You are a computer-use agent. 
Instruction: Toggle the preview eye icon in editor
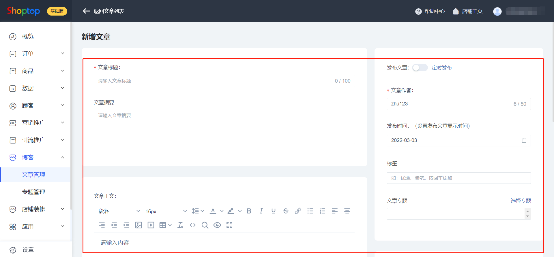217,225
